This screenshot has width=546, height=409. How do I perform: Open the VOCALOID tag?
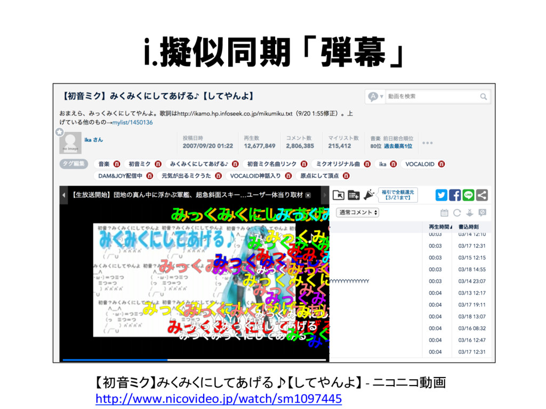[420, 164]
